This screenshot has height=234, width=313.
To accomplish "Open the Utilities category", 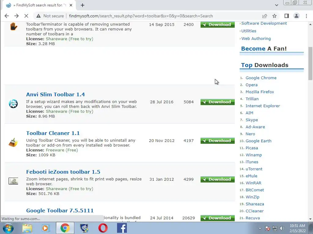I will [249, 31].
